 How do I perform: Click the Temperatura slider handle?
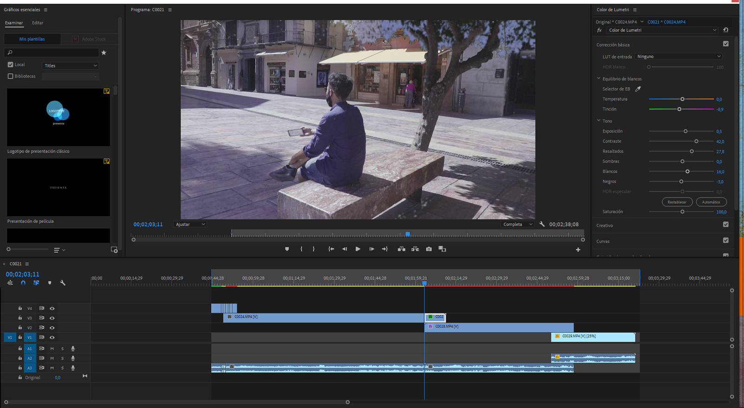[682, 99]
